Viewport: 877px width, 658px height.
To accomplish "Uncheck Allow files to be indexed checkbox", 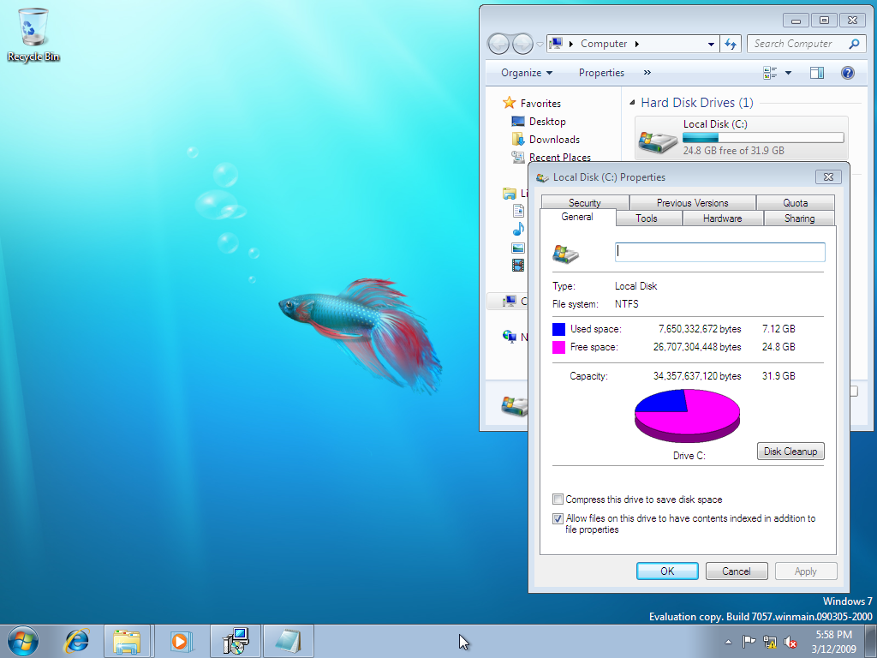I will point(558,518).
